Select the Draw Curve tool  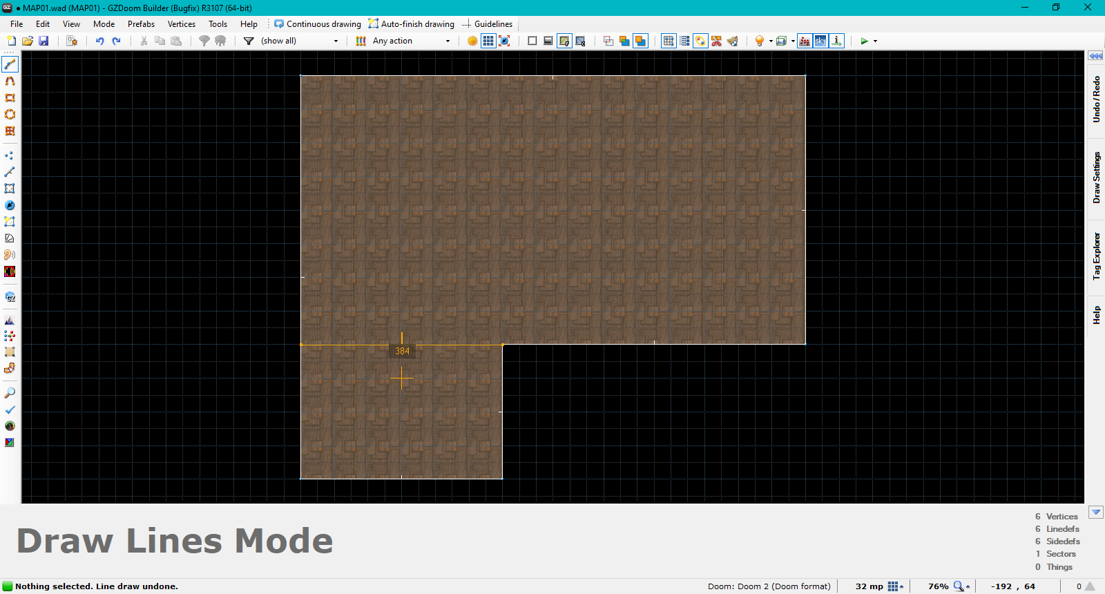point(10,82)
